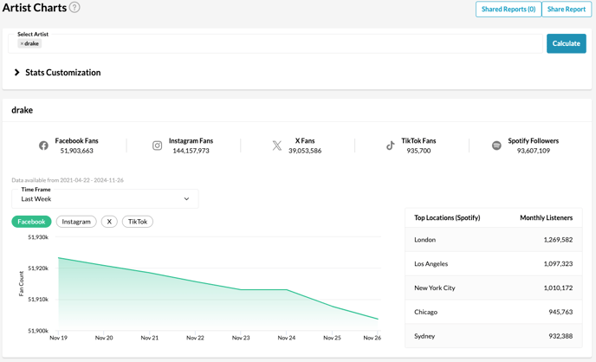
Task: Click the 51,920k y-axis label
Action: 38,268
